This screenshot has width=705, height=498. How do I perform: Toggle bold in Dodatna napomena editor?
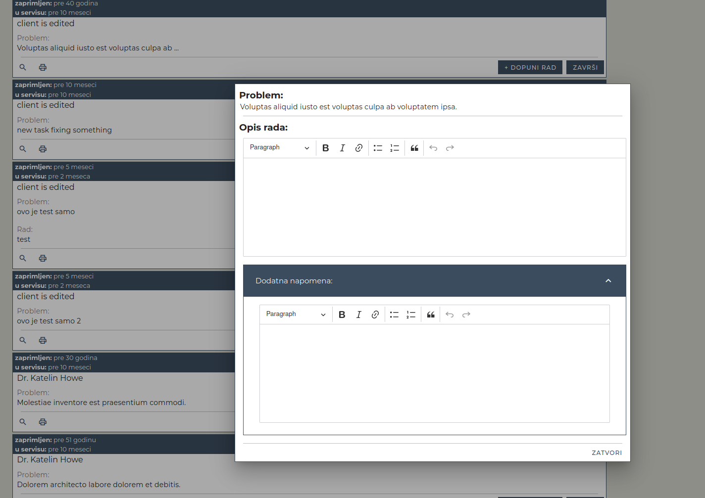coord(342,315)
